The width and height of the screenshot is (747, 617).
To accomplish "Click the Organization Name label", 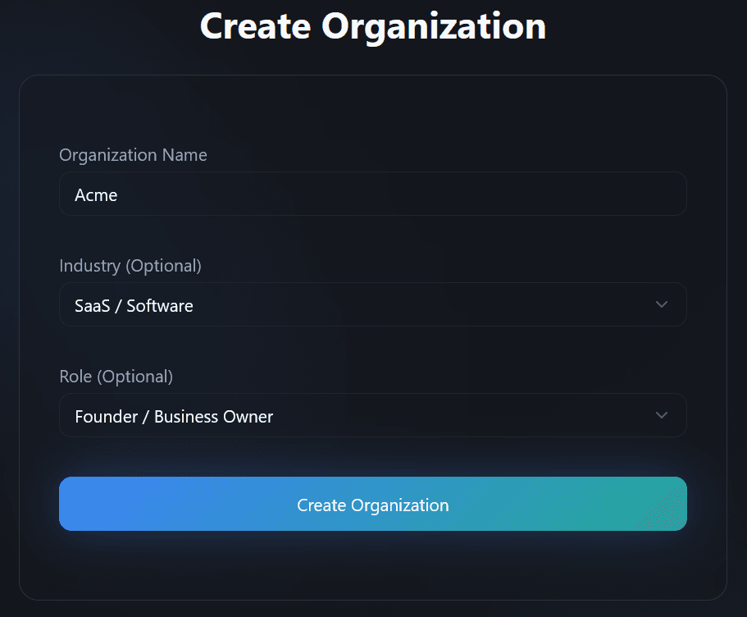I will pos(133,155).
